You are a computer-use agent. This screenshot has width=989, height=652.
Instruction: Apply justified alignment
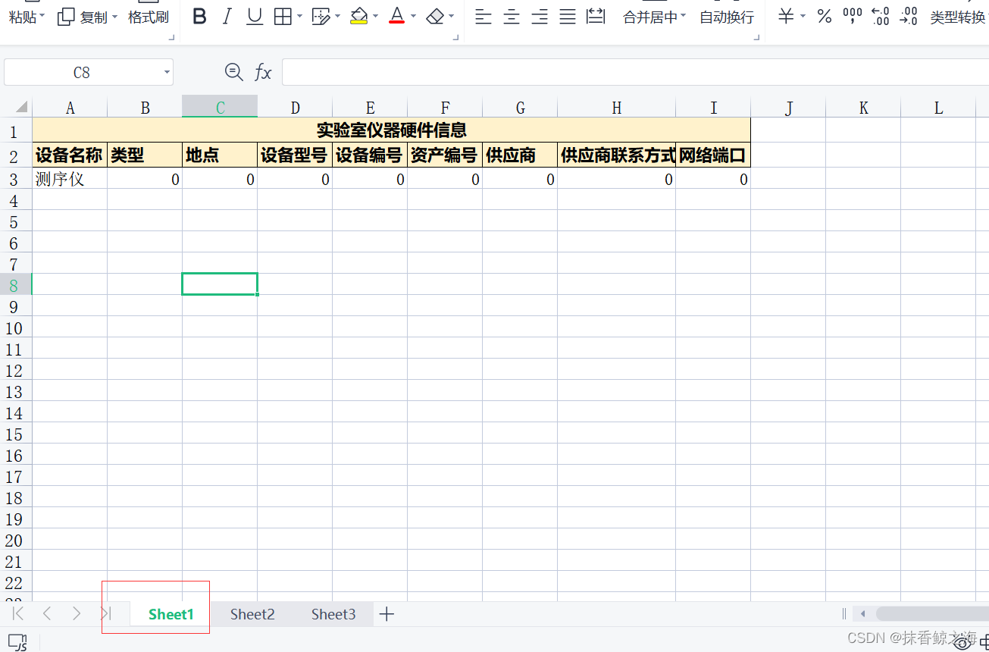click(x=568, y=17)
